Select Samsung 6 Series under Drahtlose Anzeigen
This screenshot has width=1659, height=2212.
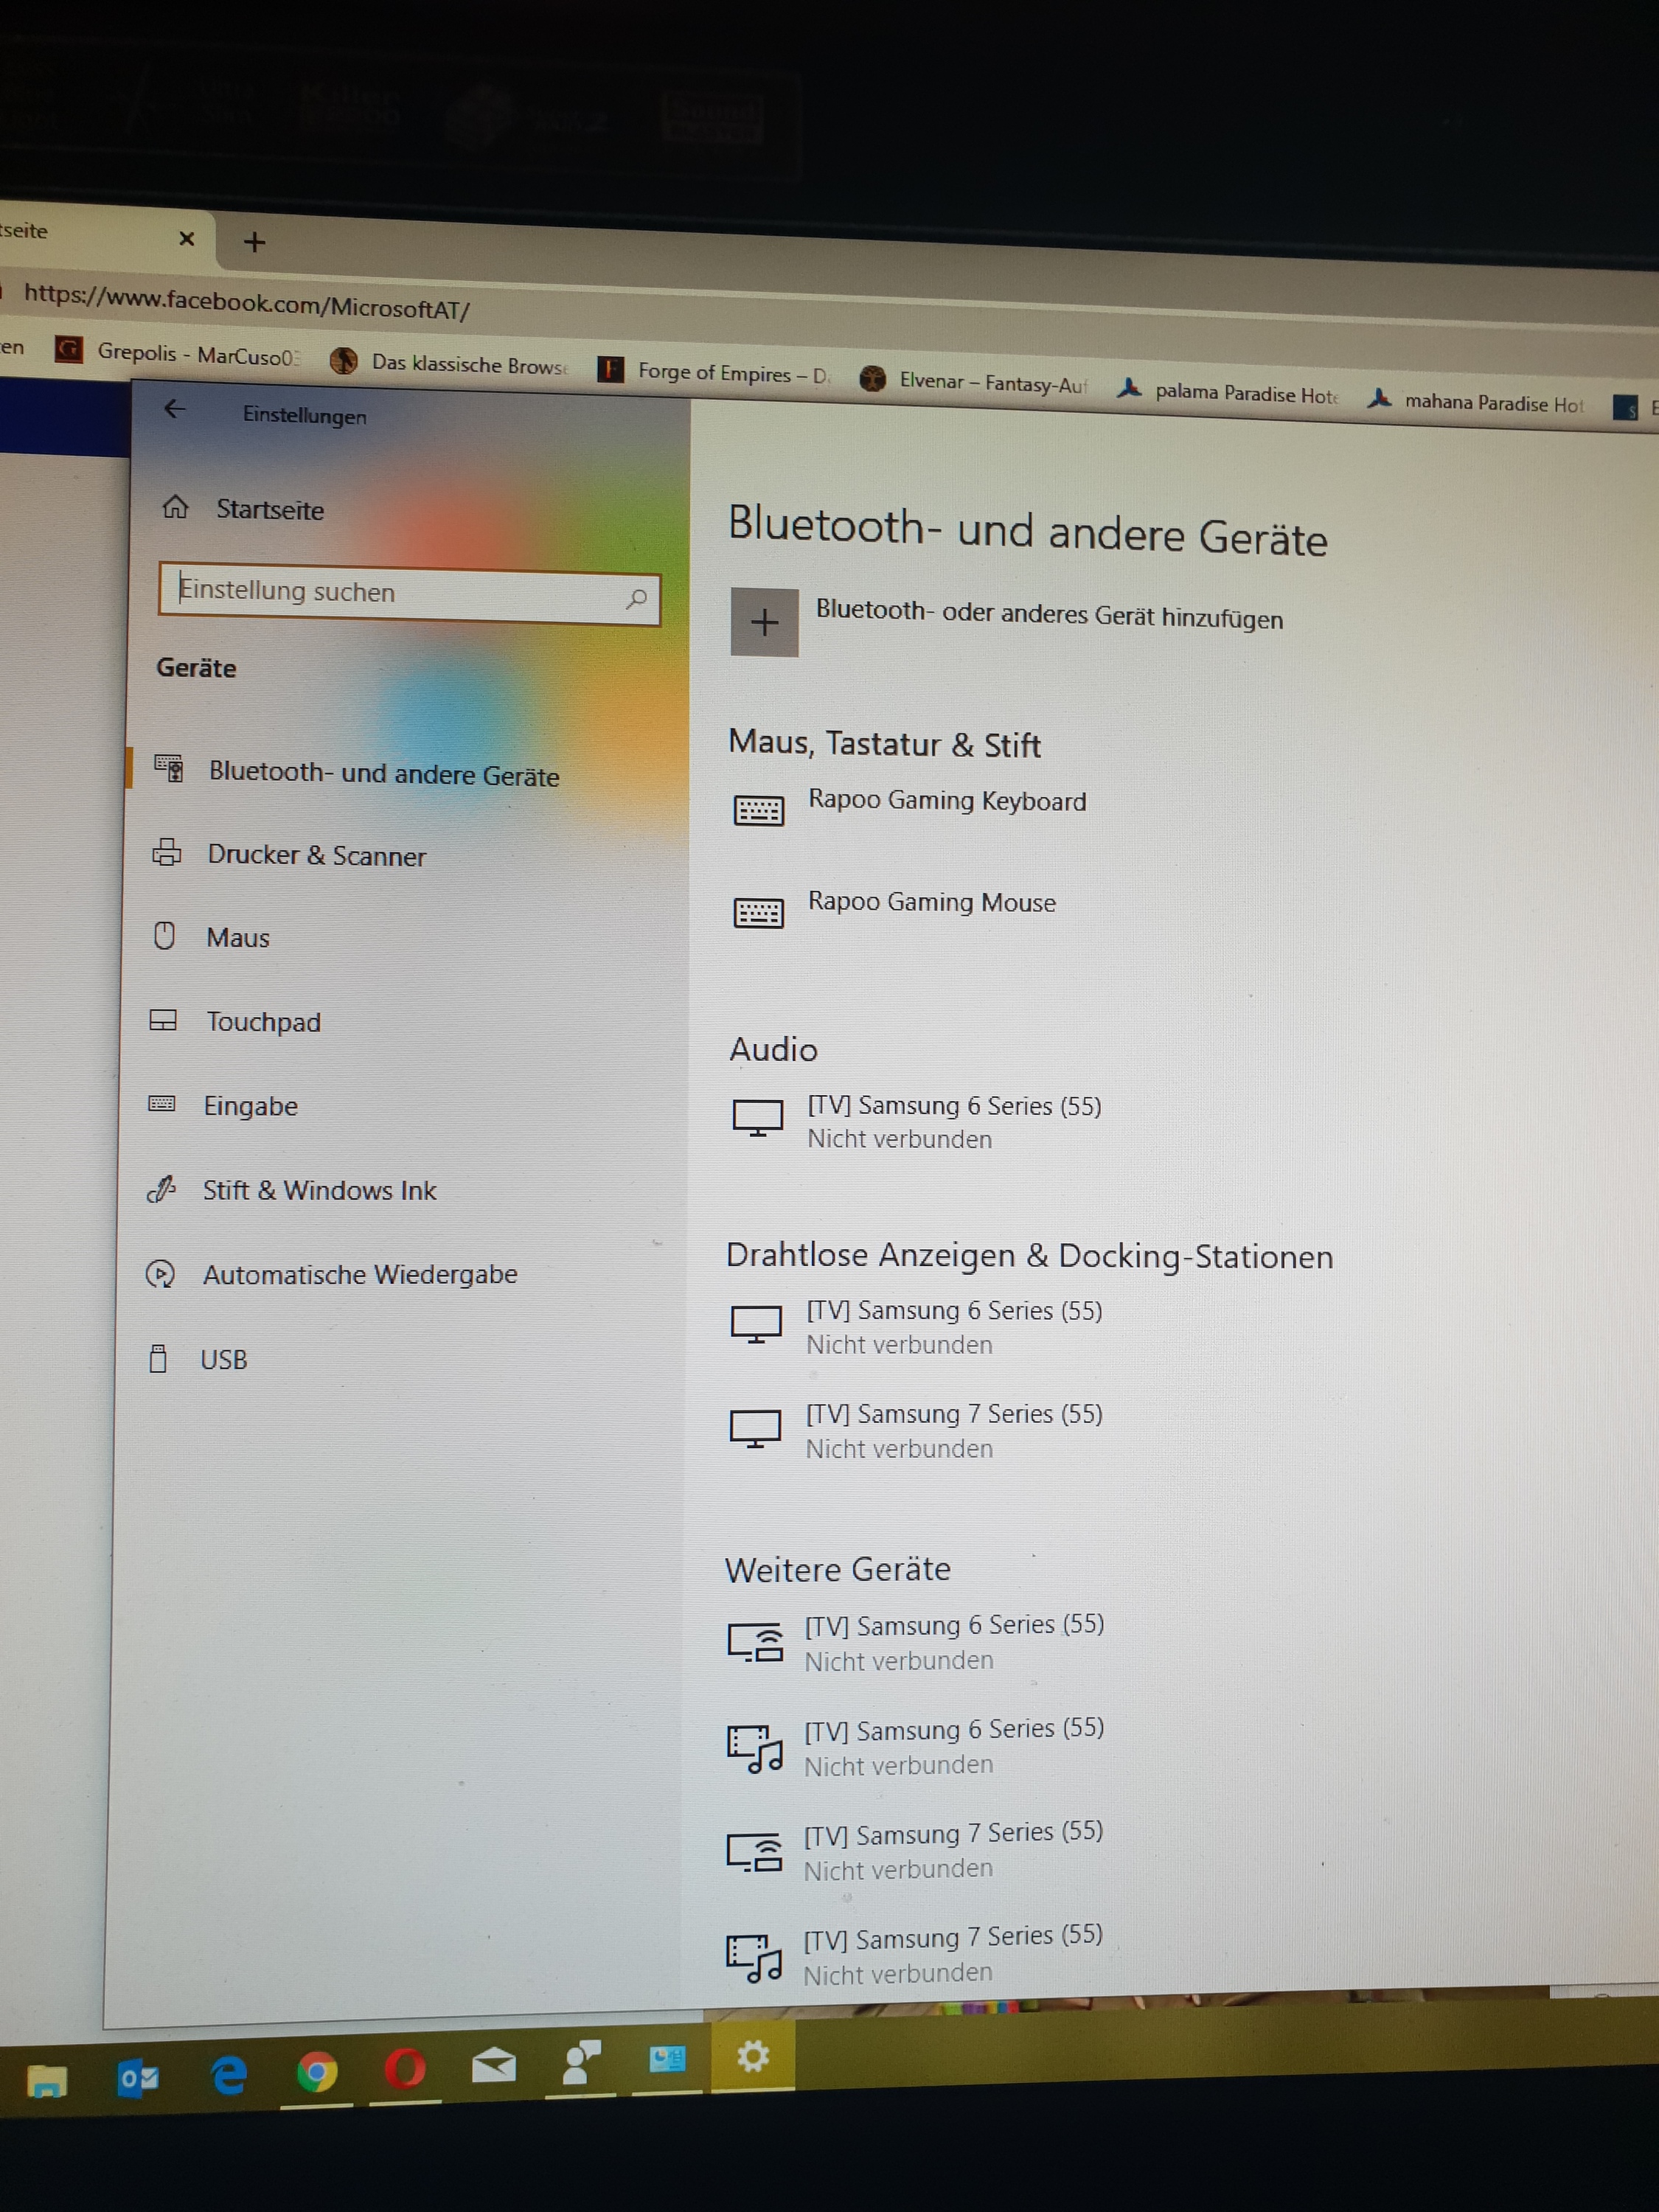click(x=954, y=1326)
